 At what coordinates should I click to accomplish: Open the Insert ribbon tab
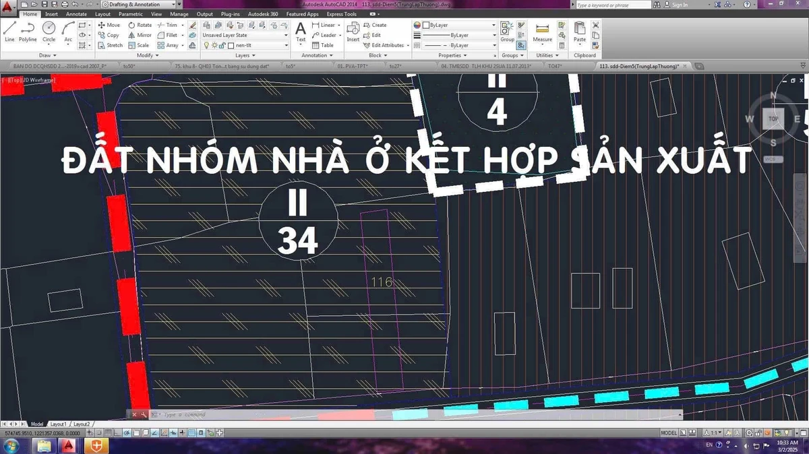(51, 13)
